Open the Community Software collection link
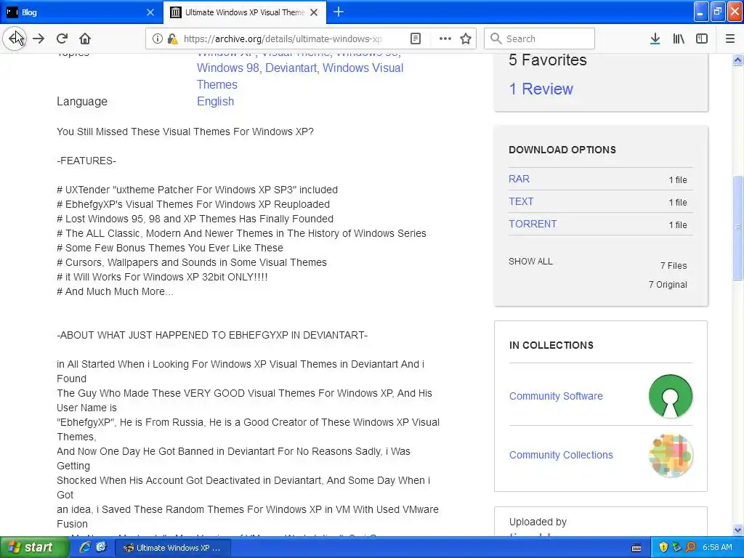This screenshot has width=744, height=558. tap(556, 396)
